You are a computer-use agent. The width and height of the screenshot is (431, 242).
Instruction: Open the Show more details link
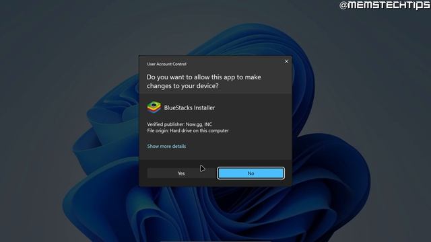166,147
